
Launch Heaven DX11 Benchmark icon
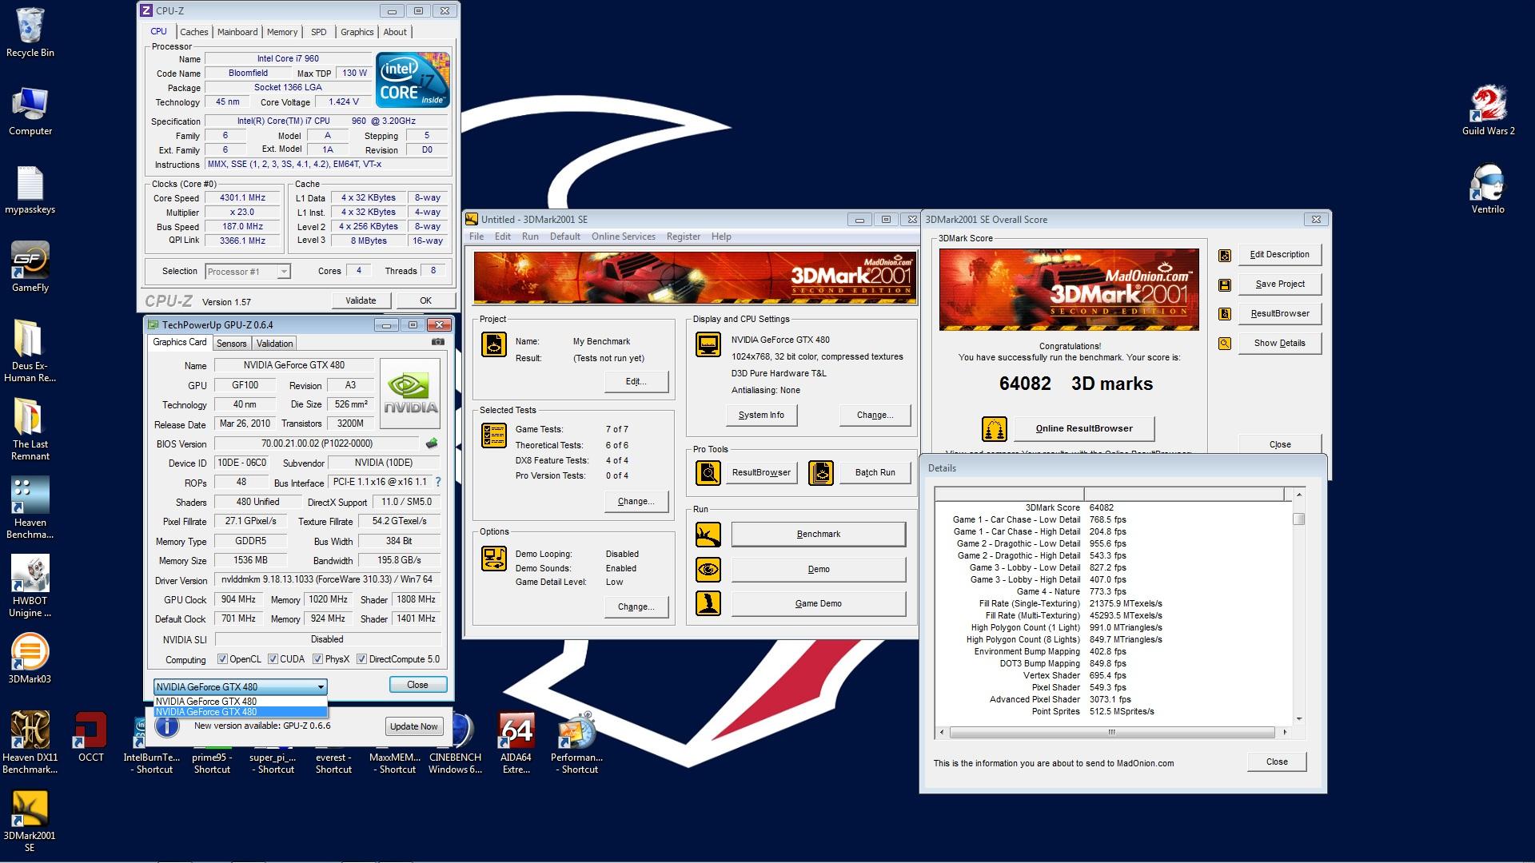pyautogui.click(x=30, y=743)
